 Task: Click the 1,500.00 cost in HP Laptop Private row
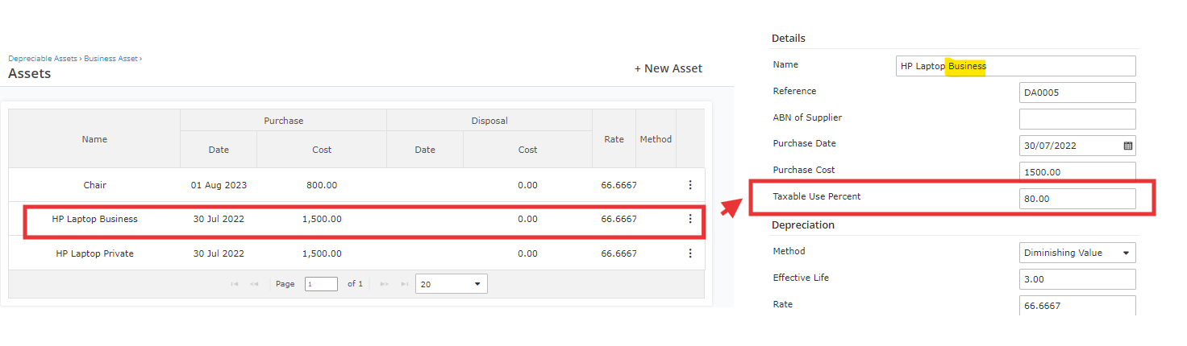point(322,253)
